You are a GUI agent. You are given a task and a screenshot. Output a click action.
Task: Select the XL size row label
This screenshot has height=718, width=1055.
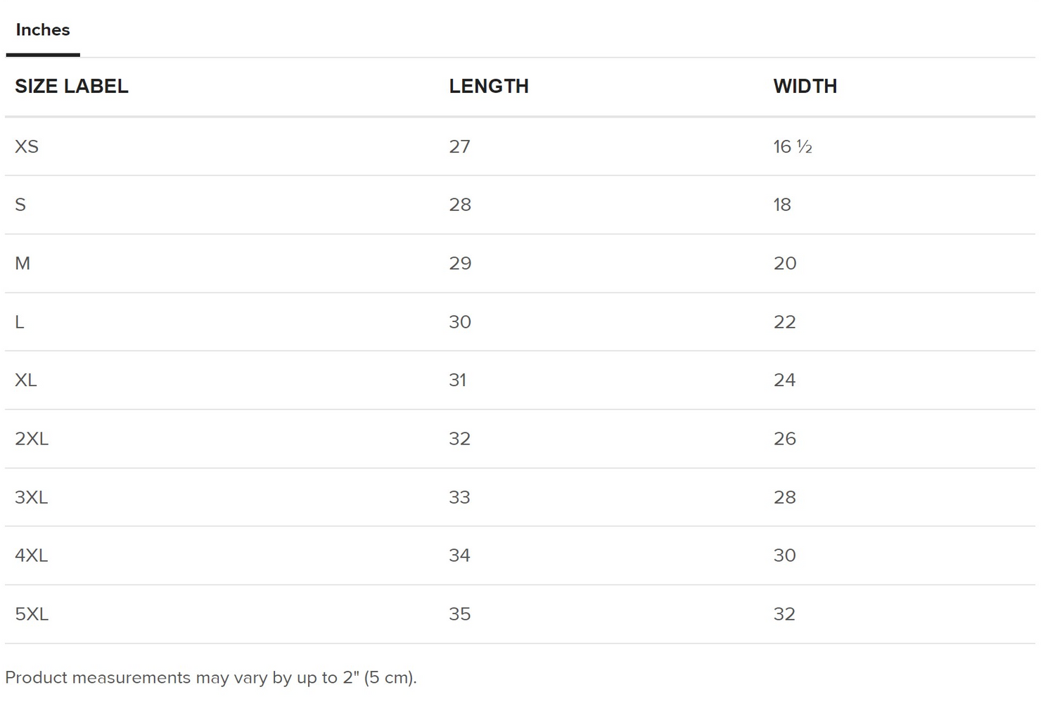point(26,380)
